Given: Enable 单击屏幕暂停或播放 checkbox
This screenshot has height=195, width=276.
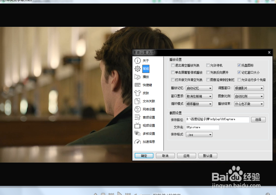Looking at the screenshot, I should [173, 72].
